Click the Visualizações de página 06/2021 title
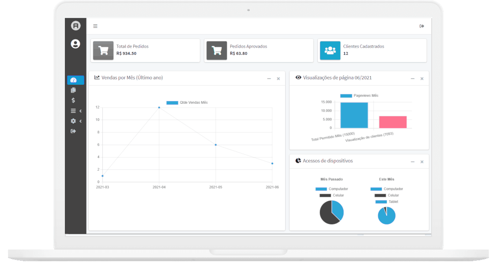Image resolution: width=497 pixels, height=278 pixels. pyautogui.click(x=337, y=78)
